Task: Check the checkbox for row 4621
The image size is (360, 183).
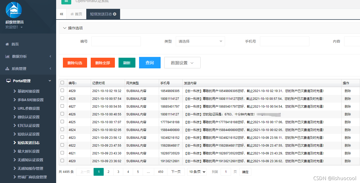Action: coord(62,153)
